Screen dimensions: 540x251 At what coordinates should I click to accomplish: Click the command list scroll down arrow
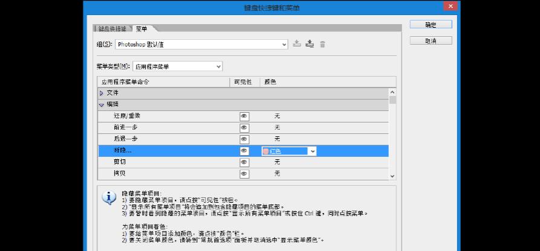392,176
